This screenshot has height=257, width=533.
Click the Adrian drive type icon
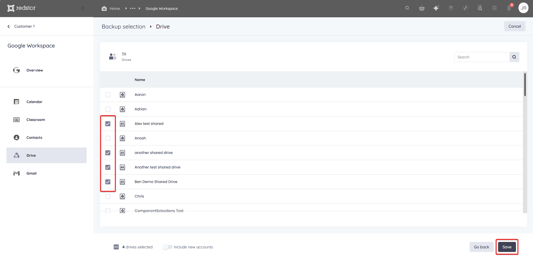122,109
